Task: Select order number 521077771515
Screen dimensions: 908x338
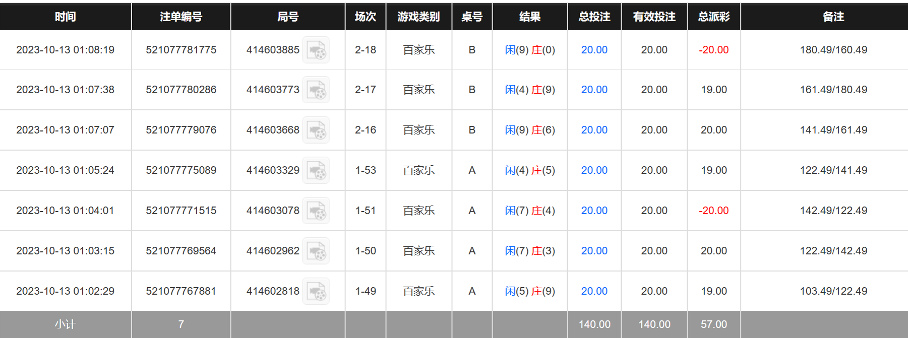Action: pos(181,211)
